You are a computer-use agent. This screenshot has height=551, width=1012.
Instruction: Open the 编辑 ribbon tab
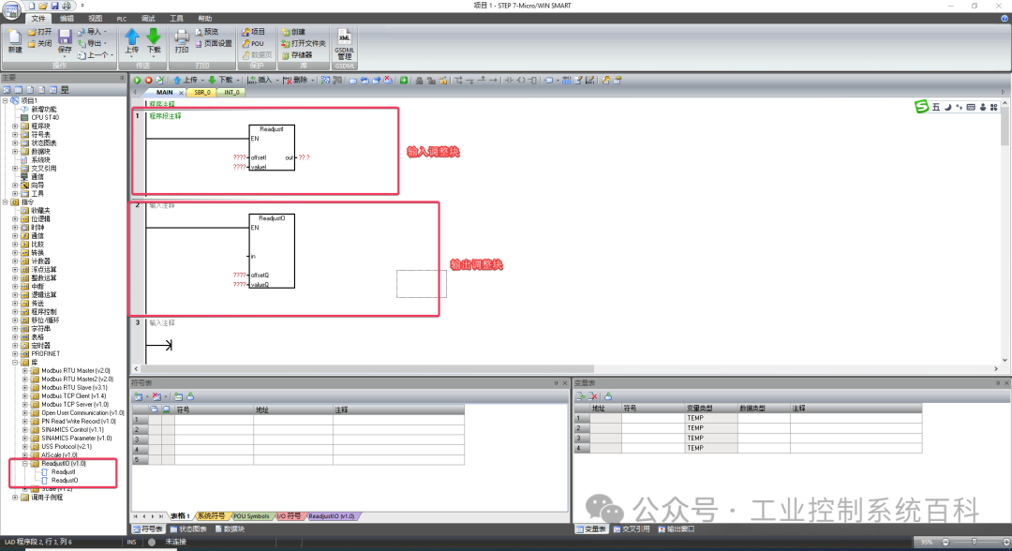(x=67, y=19)
